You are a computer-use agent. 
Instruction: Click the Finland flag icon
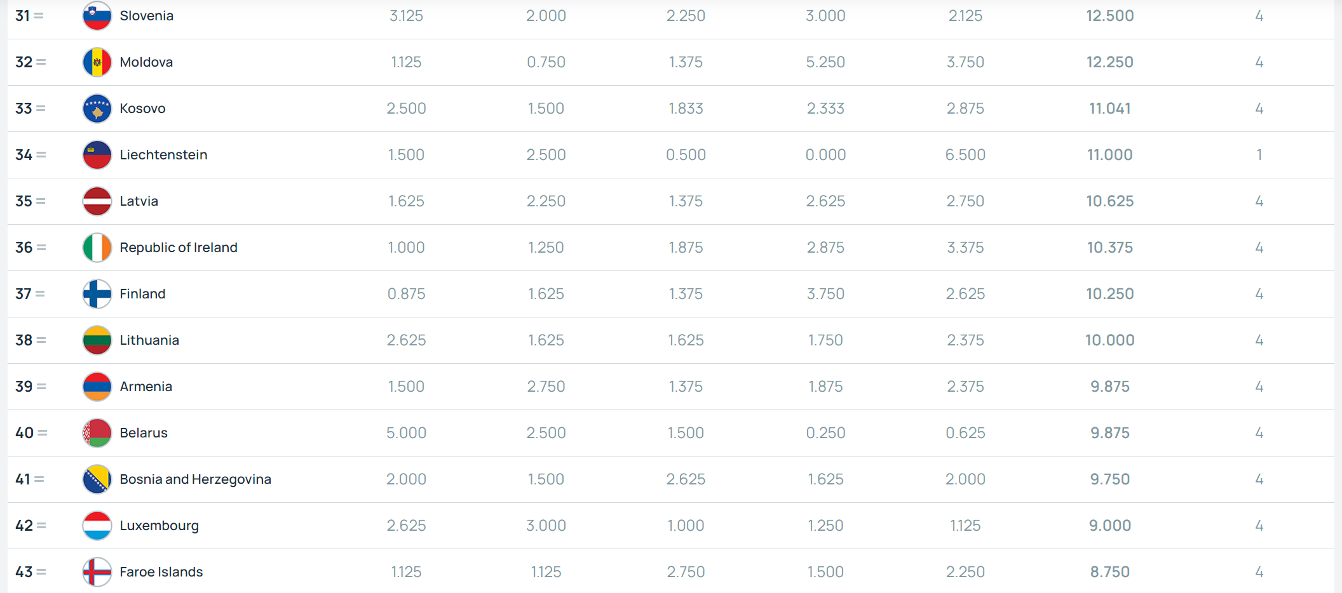[x=97, y=294]
